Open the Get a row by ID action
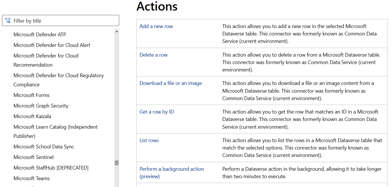391x187 pixels. pyautogui.click(x=157, y=112)
